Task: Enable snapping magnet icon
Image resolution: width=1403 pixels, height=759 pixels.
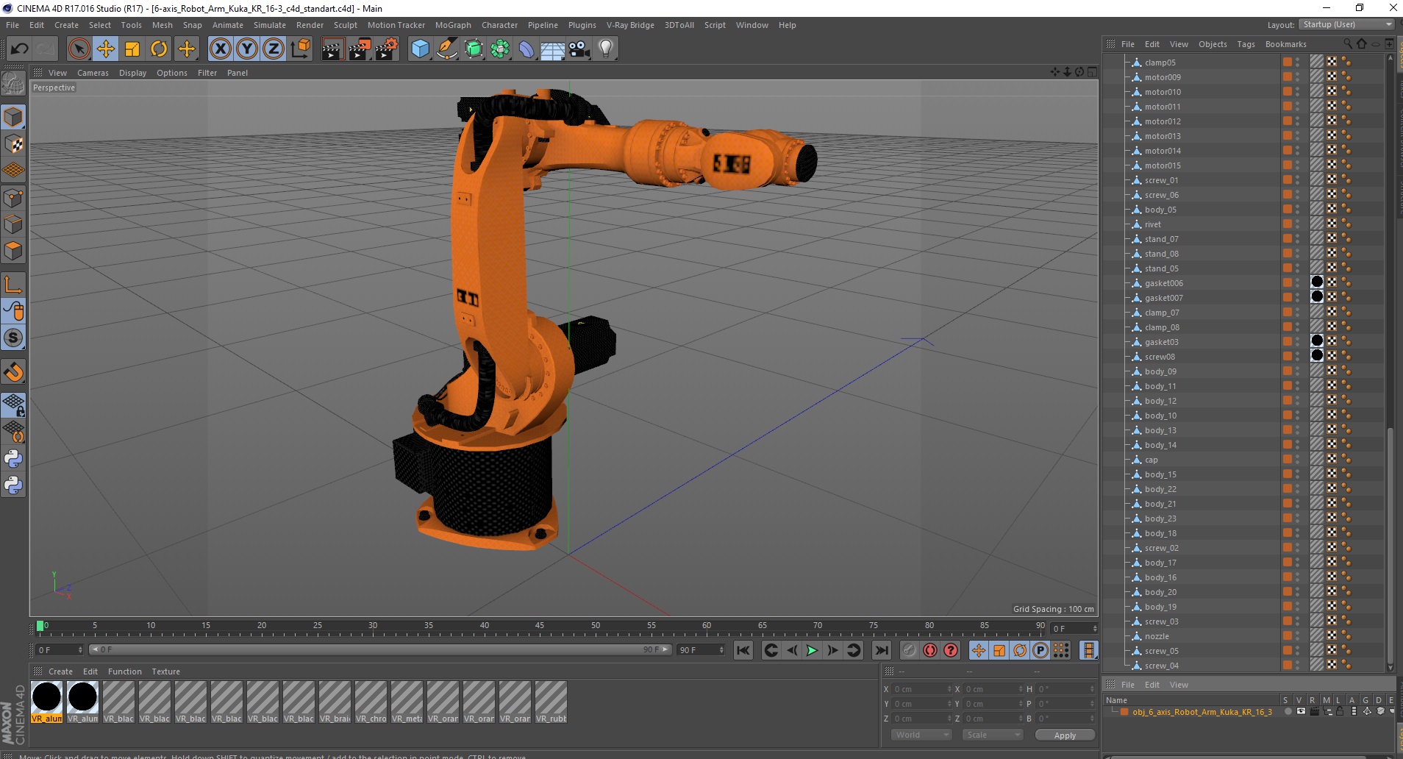Action: tap(13, 372)
